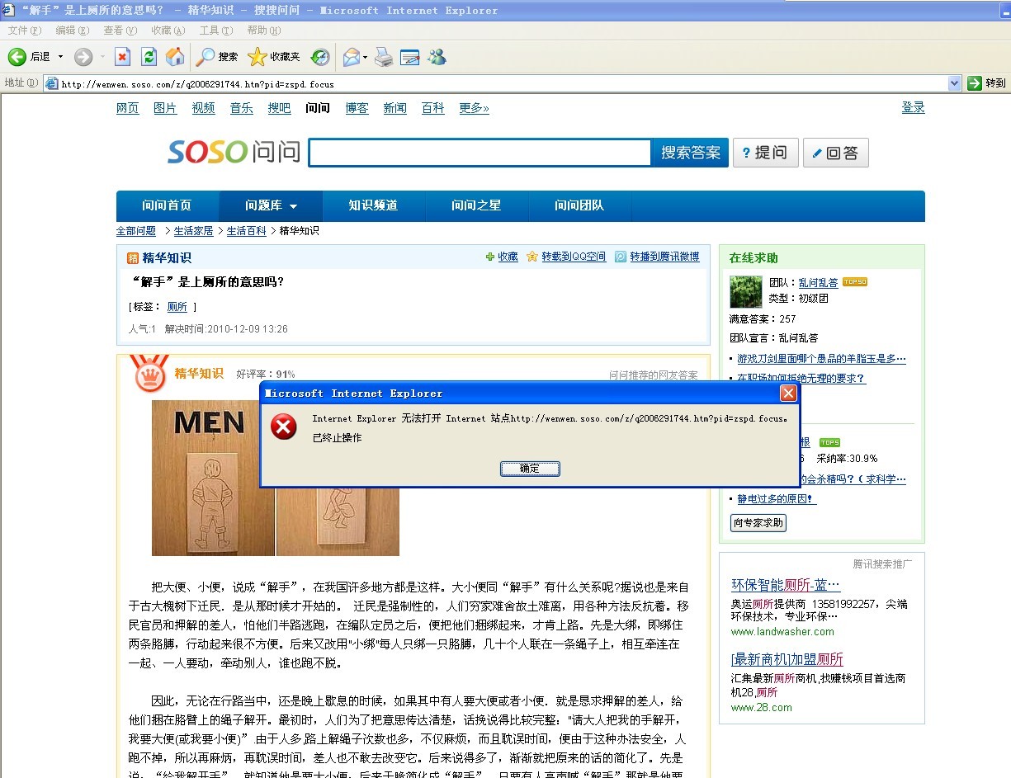Expand the address bar URL dropdown

tap(955, 83)
